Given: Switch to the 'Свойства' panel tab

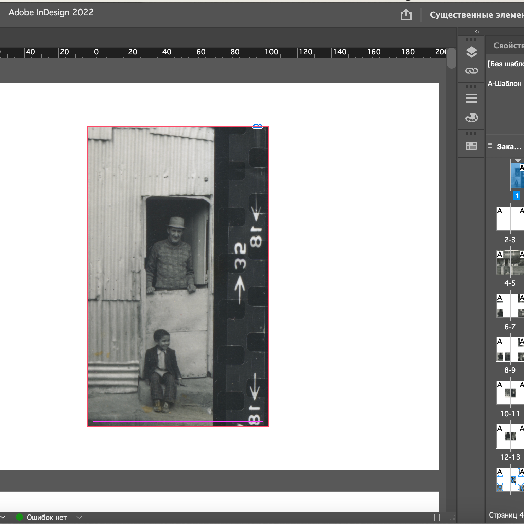Looking at the screenshot, I should (508, 46).
